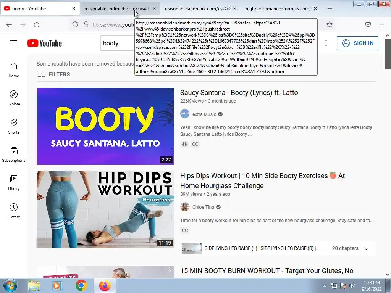Open 15 MIN BOOTY BURN WORKOUT title
This screenshot has height=293, width=391.
coord(267,270)
